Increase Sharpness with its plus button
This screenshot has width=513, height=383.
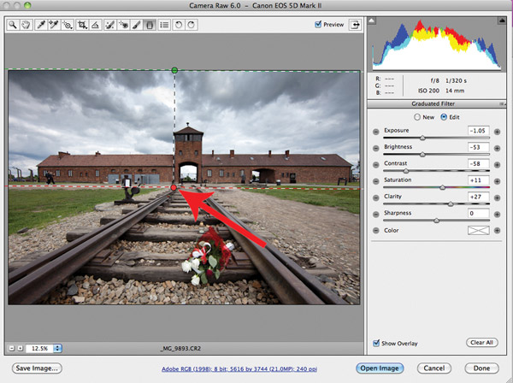(497, 215)
